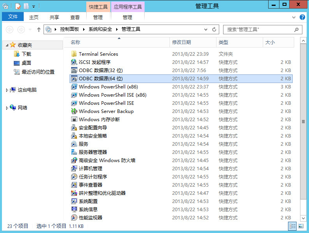Click the Windows PowerShell ISE icon
Image resolution: width=309 pixels, height=233 pixels.
point(74,103)
